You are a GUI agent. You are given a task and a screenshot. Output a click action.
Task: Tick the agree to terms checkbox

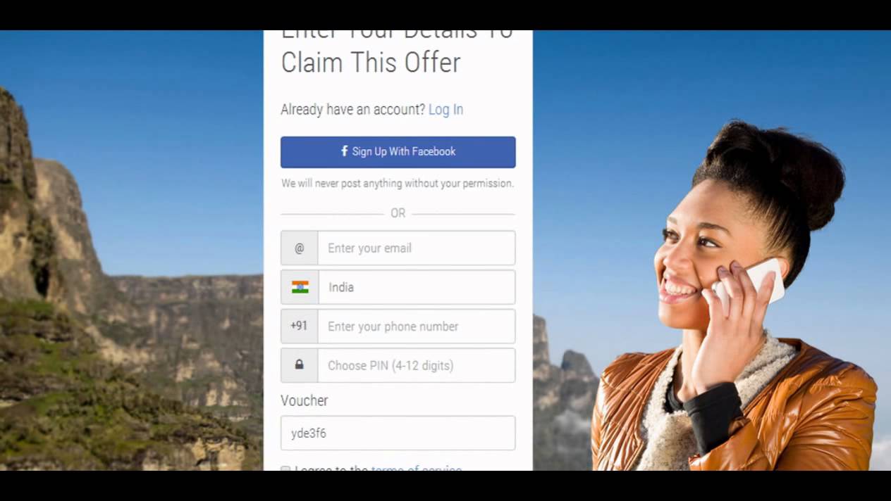point(285,469)
